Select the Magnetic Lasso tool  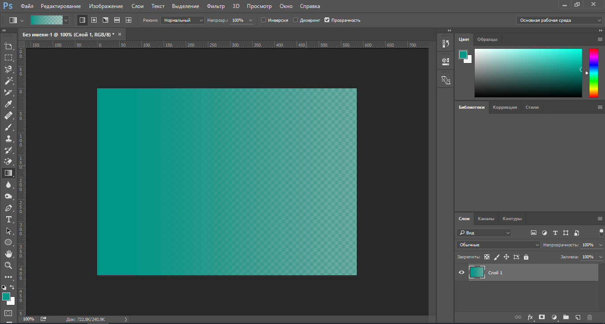point(8,69)
